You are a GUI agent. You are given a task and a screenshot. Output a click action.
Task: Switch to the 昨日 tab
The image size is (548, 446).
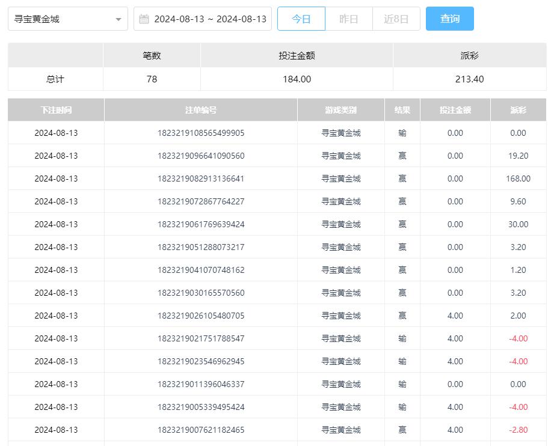[x=348, y=19]
